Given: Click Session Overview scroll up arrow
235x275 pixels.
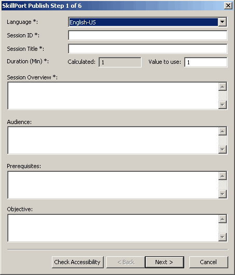Looking at the screenshot, I should pyautogui.click(x=223, y=87).
